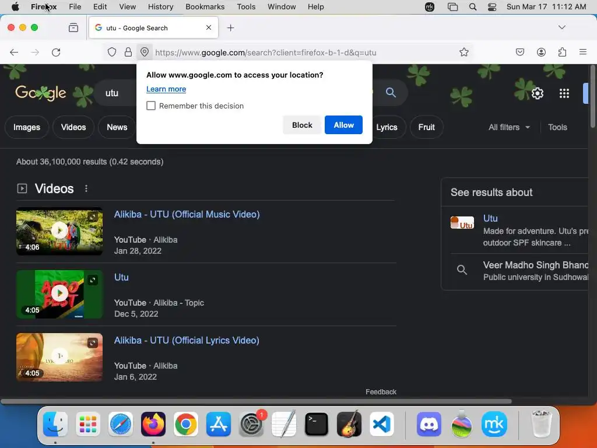Screen dimensions: 597x448
Task: Allow location access for google.com
Action: 343,125
